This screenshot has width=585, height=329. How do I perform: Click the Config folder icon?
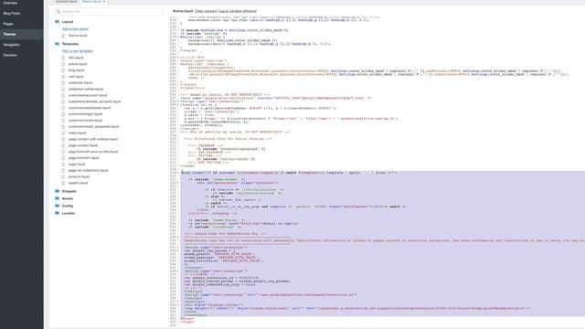coord(57,206)
